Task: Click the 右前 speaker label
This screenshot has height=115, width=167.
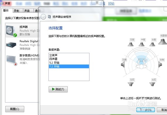Action: 154,40
